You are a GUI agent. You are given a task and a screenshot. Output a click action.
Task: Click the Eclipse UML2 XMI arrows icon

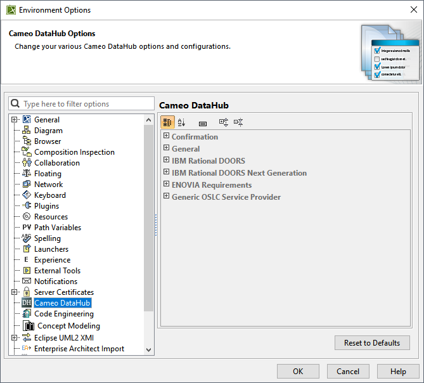pyautogui.click(x=27, y=337)
